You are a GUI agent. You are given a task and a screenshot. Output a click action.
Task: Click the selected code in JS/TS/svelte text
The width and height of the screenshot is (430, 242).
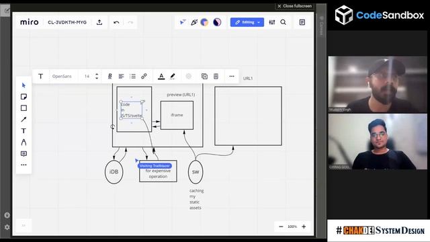[132, 110]
